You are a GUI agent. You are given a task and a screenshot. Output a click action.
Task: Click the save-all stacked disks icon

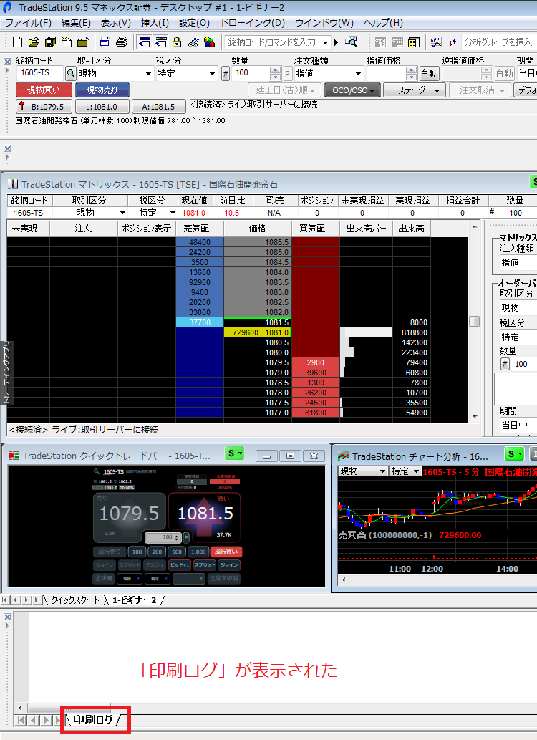(50, 42)
